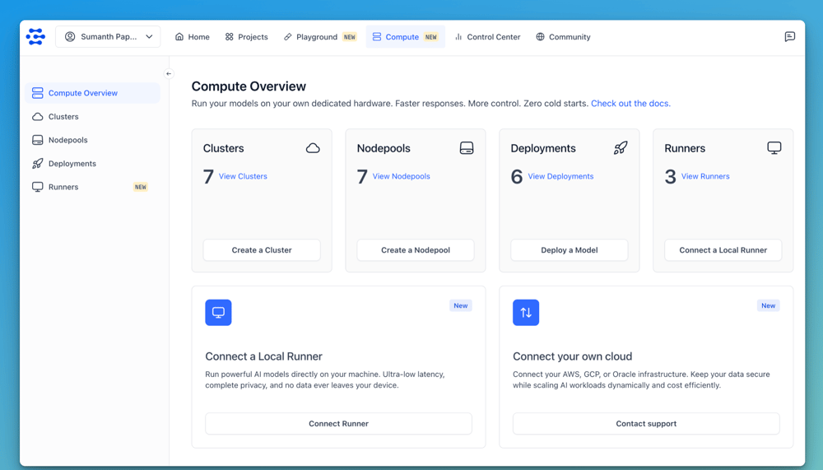823x470 pixels.
Task: Select Runners in the sidebar
Action: 63,187
